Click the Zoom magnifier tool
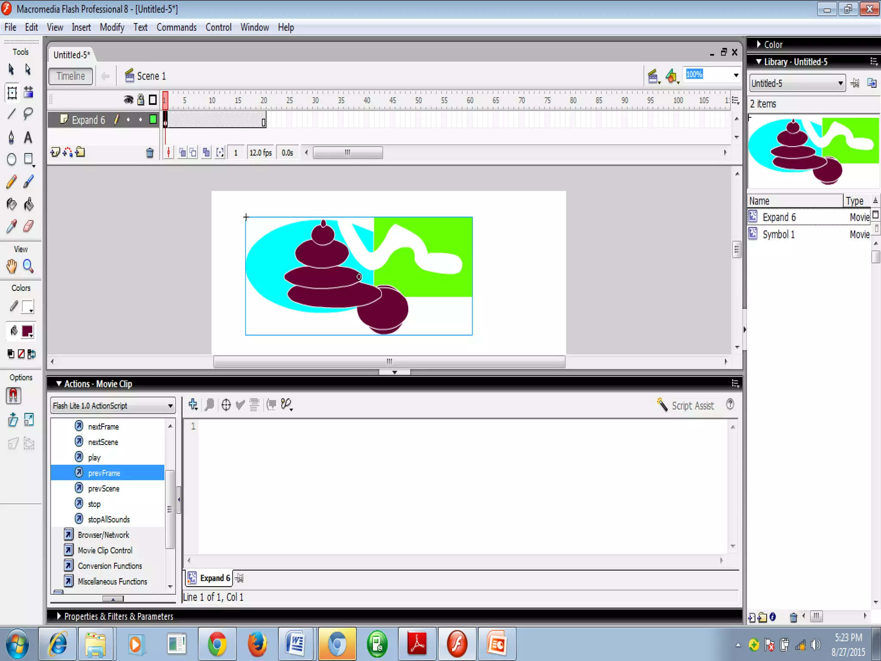This screenshot has height=661, width=881. coord(28,266)
